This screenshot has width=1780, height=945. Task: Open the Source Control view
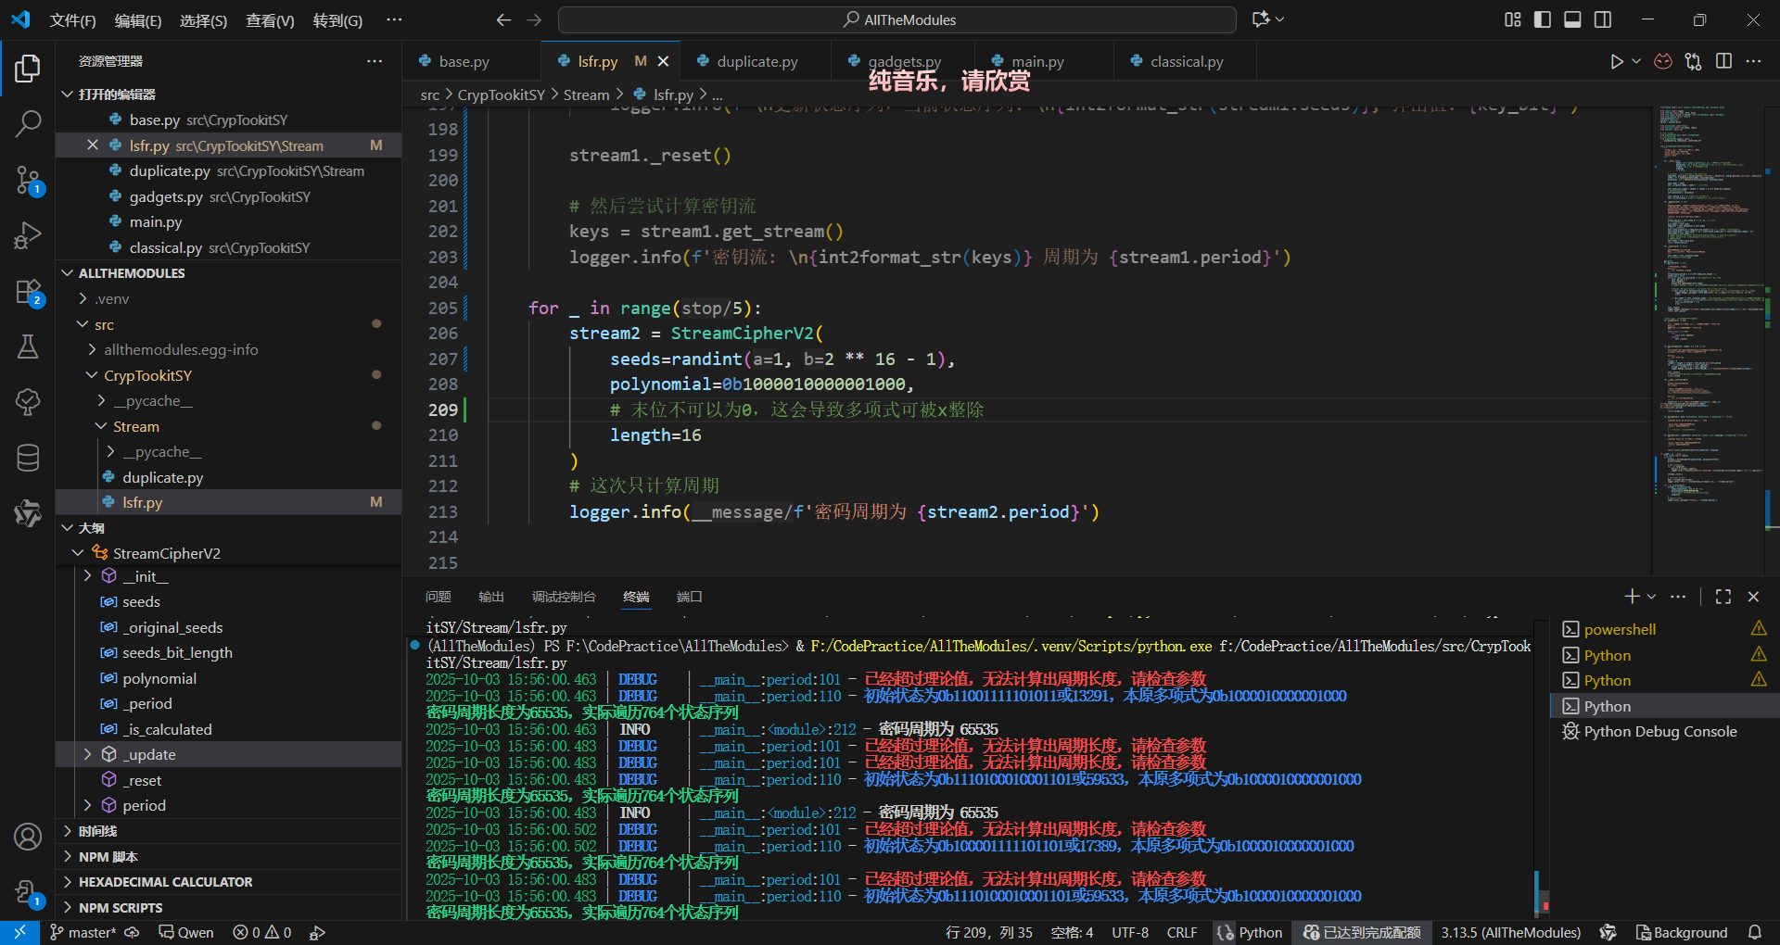point(28,180)
